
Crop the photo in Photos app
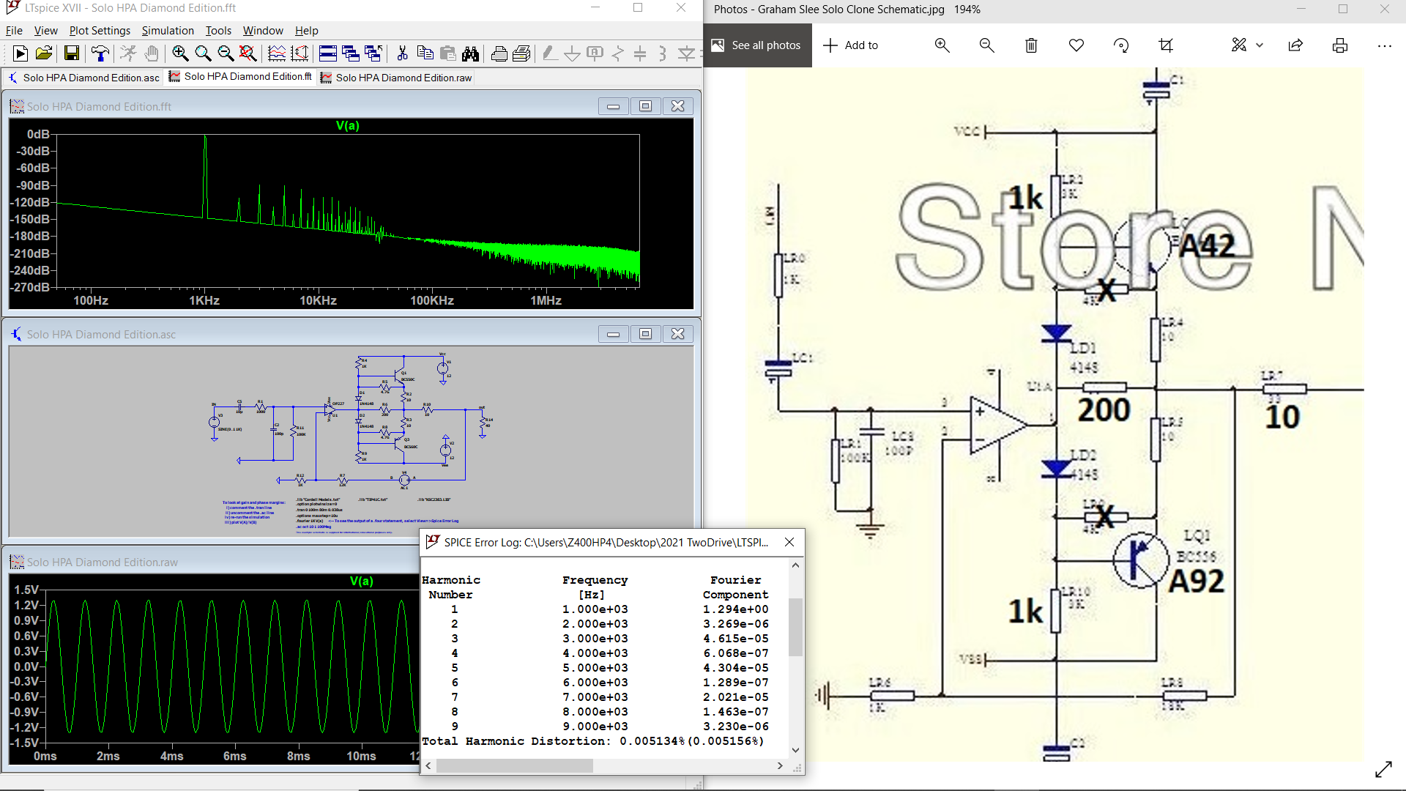pos(1165,45)
